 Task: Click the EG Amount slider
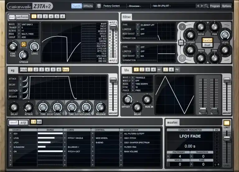tap(113, 80)
